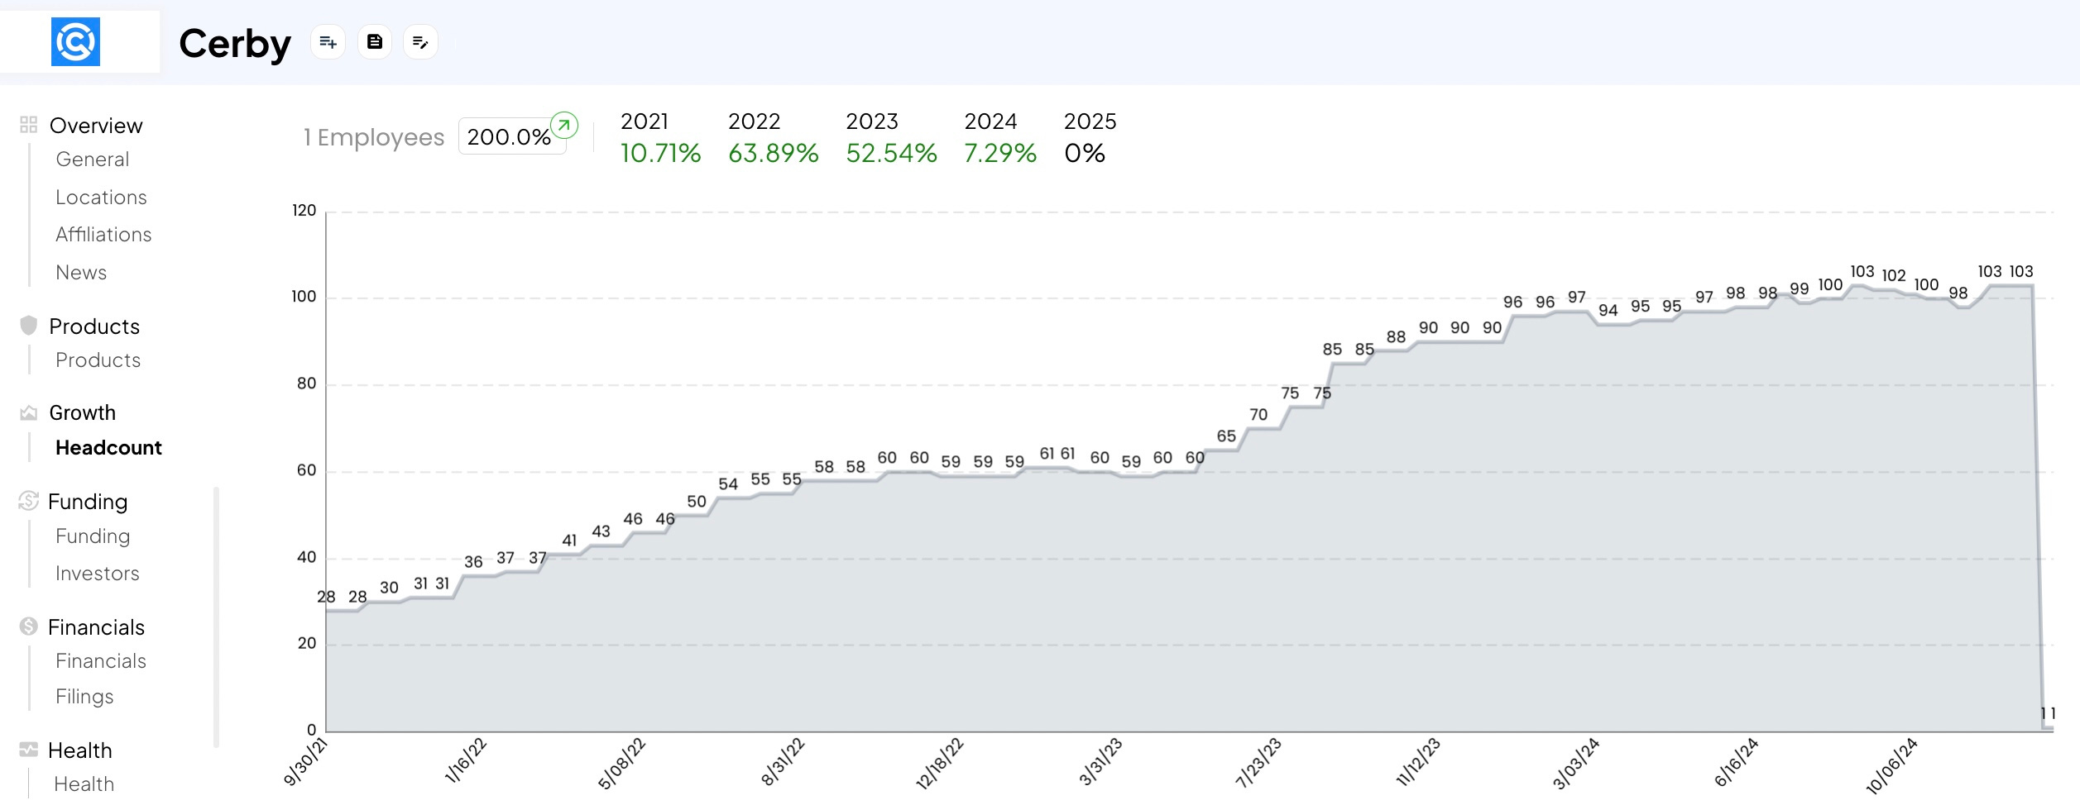The width and height of the screenshot is (2080, 805).
Task: Click the 200.0% growth value box
Action: [511, 136]
